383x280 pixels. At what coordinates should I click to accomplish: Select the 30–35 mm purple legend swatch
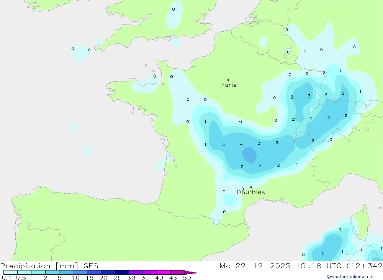coord(136,272)
